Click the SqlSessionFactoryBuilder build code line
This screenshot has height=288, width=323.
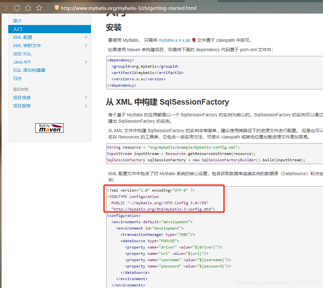click(x=206, y=160)
